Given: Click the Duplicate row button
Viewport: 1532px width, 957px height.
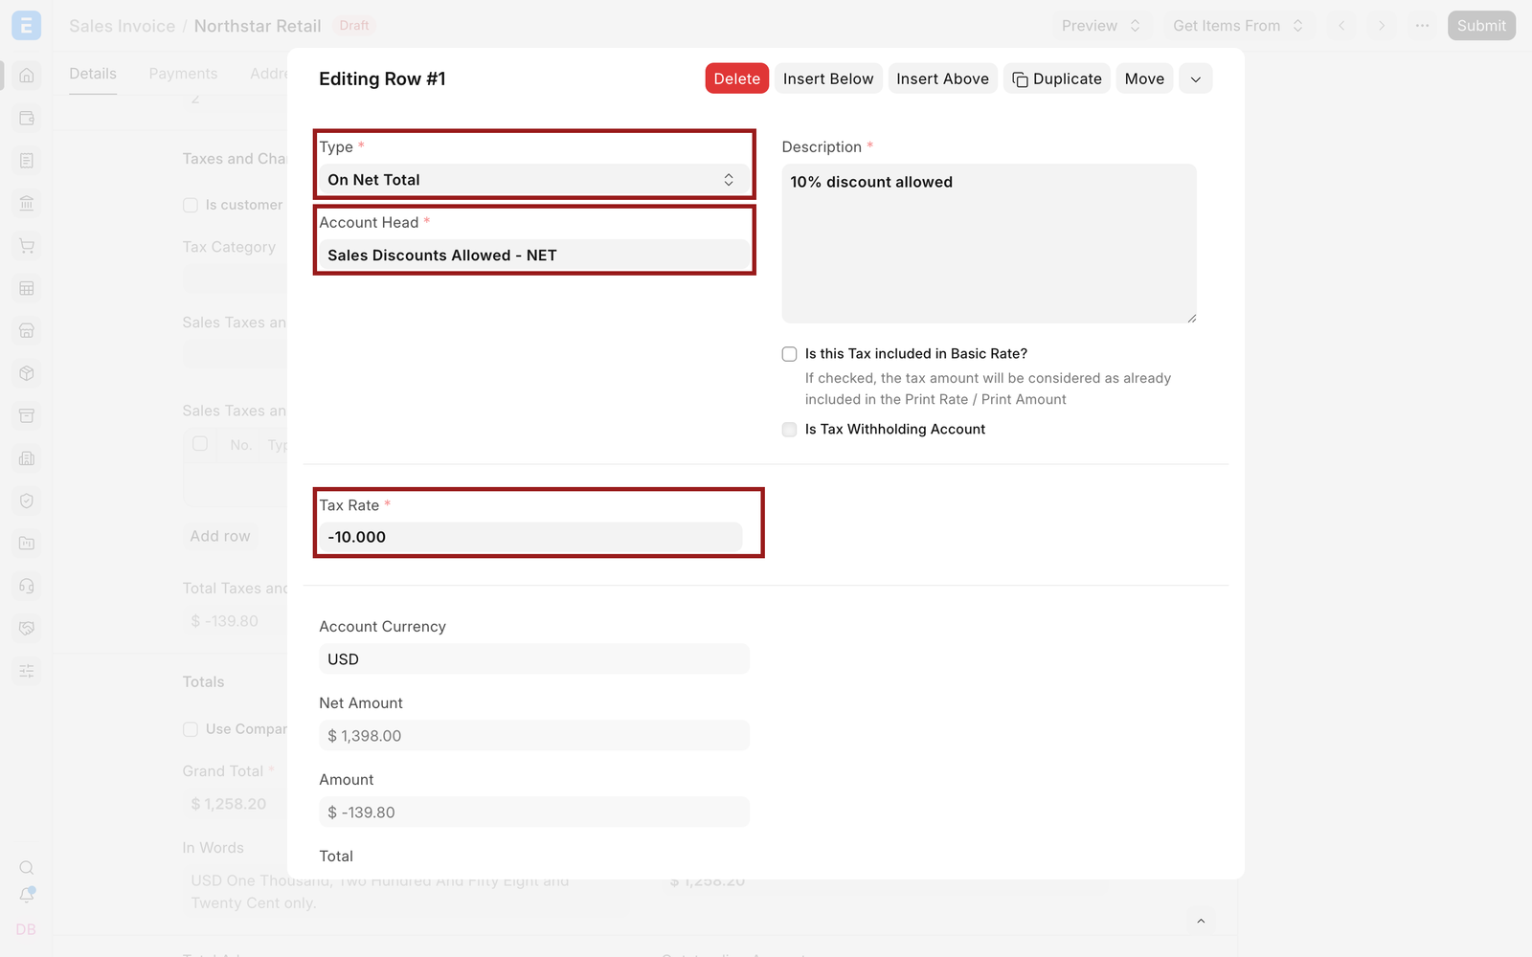Looking at the screenshot, I should point(1057,78).
